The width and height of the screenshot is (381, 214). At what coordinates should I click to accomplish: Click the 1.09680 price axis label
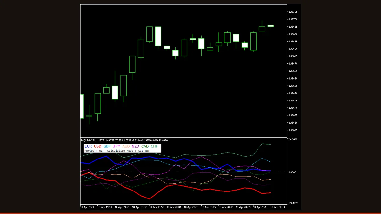293,49
